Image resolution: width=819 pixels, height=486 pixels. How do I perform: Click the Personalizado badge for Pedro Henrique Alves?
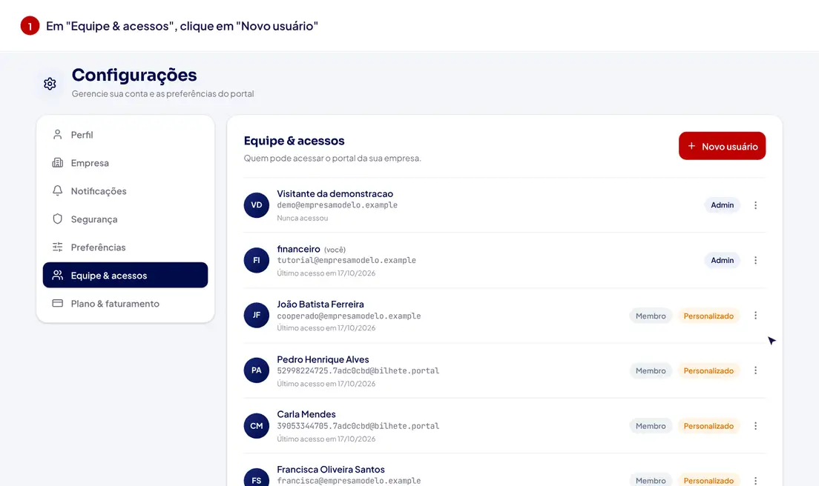point(708,370)
